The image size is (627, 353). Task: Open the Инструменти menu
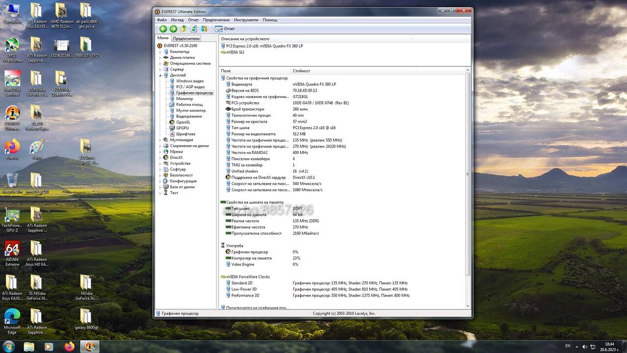coord(246,20)
